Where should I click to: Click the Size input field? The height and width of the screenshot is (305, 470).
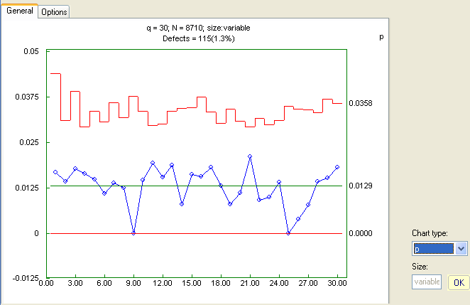(x=427, y=282)
